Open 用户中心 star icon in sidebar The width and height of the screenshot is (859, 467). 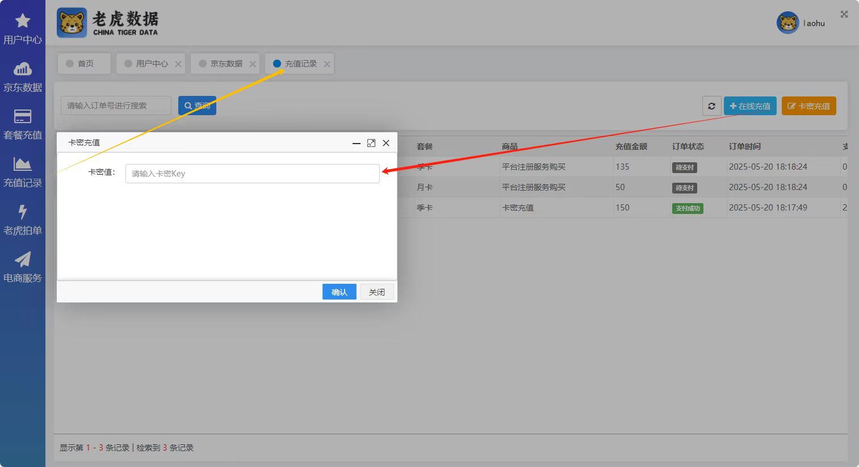[23, 21]
